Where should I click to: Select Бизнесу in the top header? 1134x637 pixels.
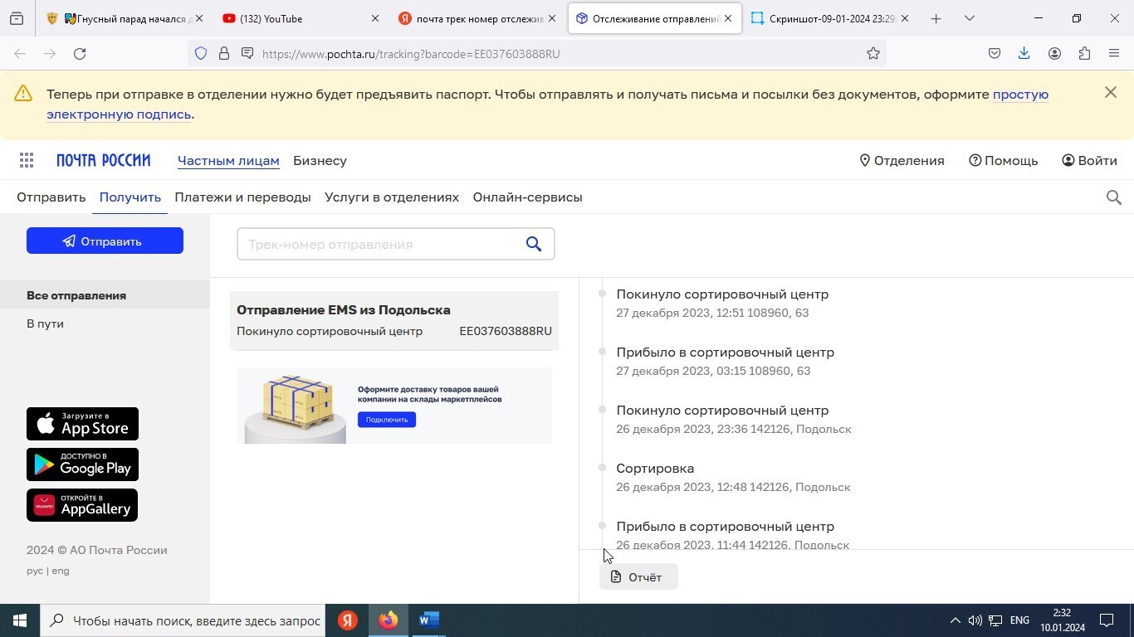(320, 161)
